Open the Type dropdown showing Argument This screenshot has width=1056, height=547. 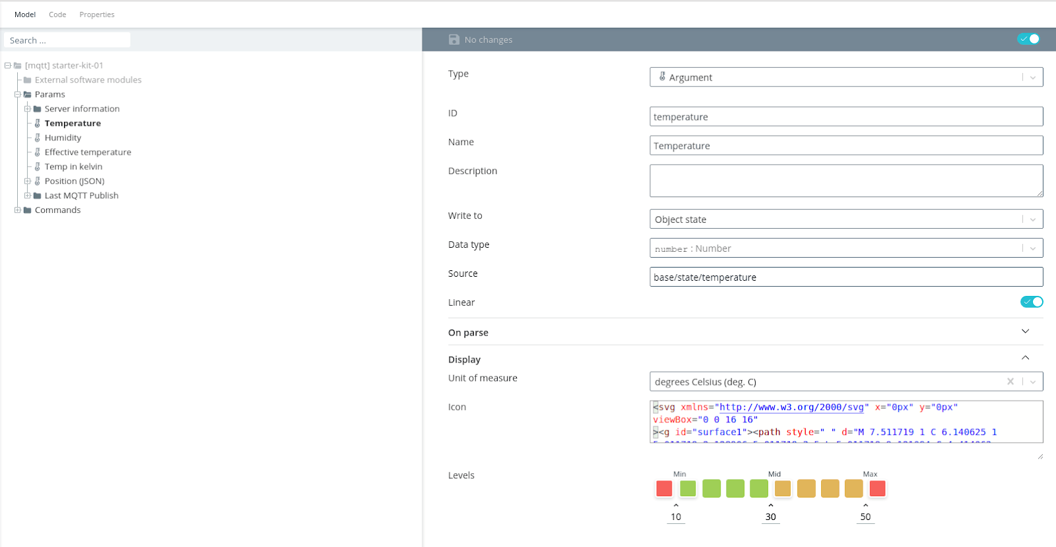tap(846, 77)
